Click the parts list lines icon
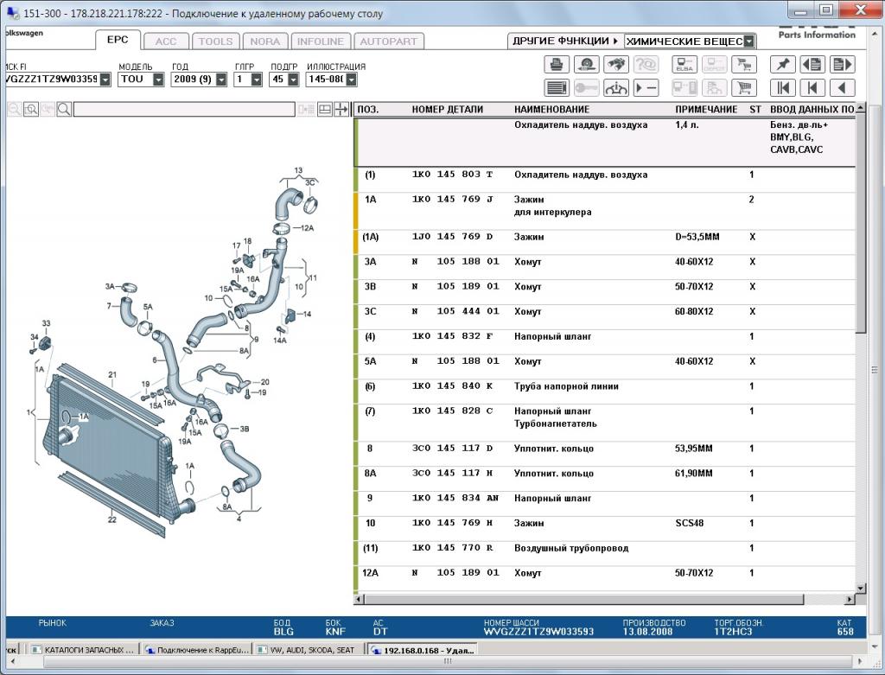The height and width of the screenshot is (675, 885). pyautogui.click(x=557, y=88)
